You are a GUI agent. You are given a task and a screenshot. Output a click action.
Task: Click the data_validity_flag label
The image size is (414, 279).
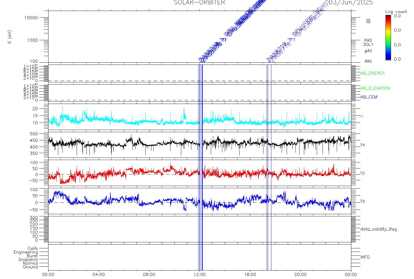tap(379, 229)
